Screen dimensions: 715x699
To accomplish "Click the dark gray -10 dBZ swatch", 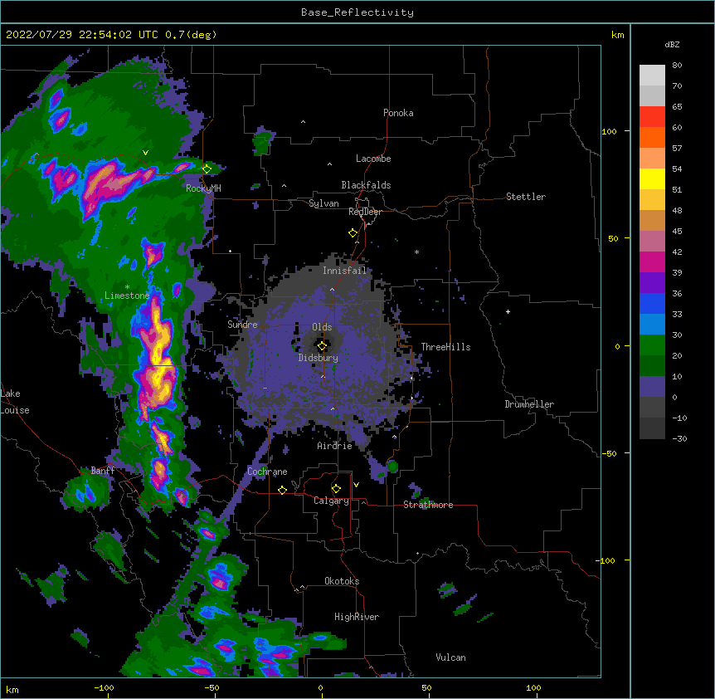I will [x=652, y=428].
